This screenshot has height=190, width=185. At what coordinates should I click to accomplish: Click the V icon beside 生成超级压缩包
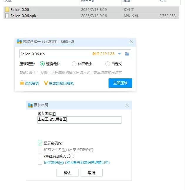coord(46,83)
